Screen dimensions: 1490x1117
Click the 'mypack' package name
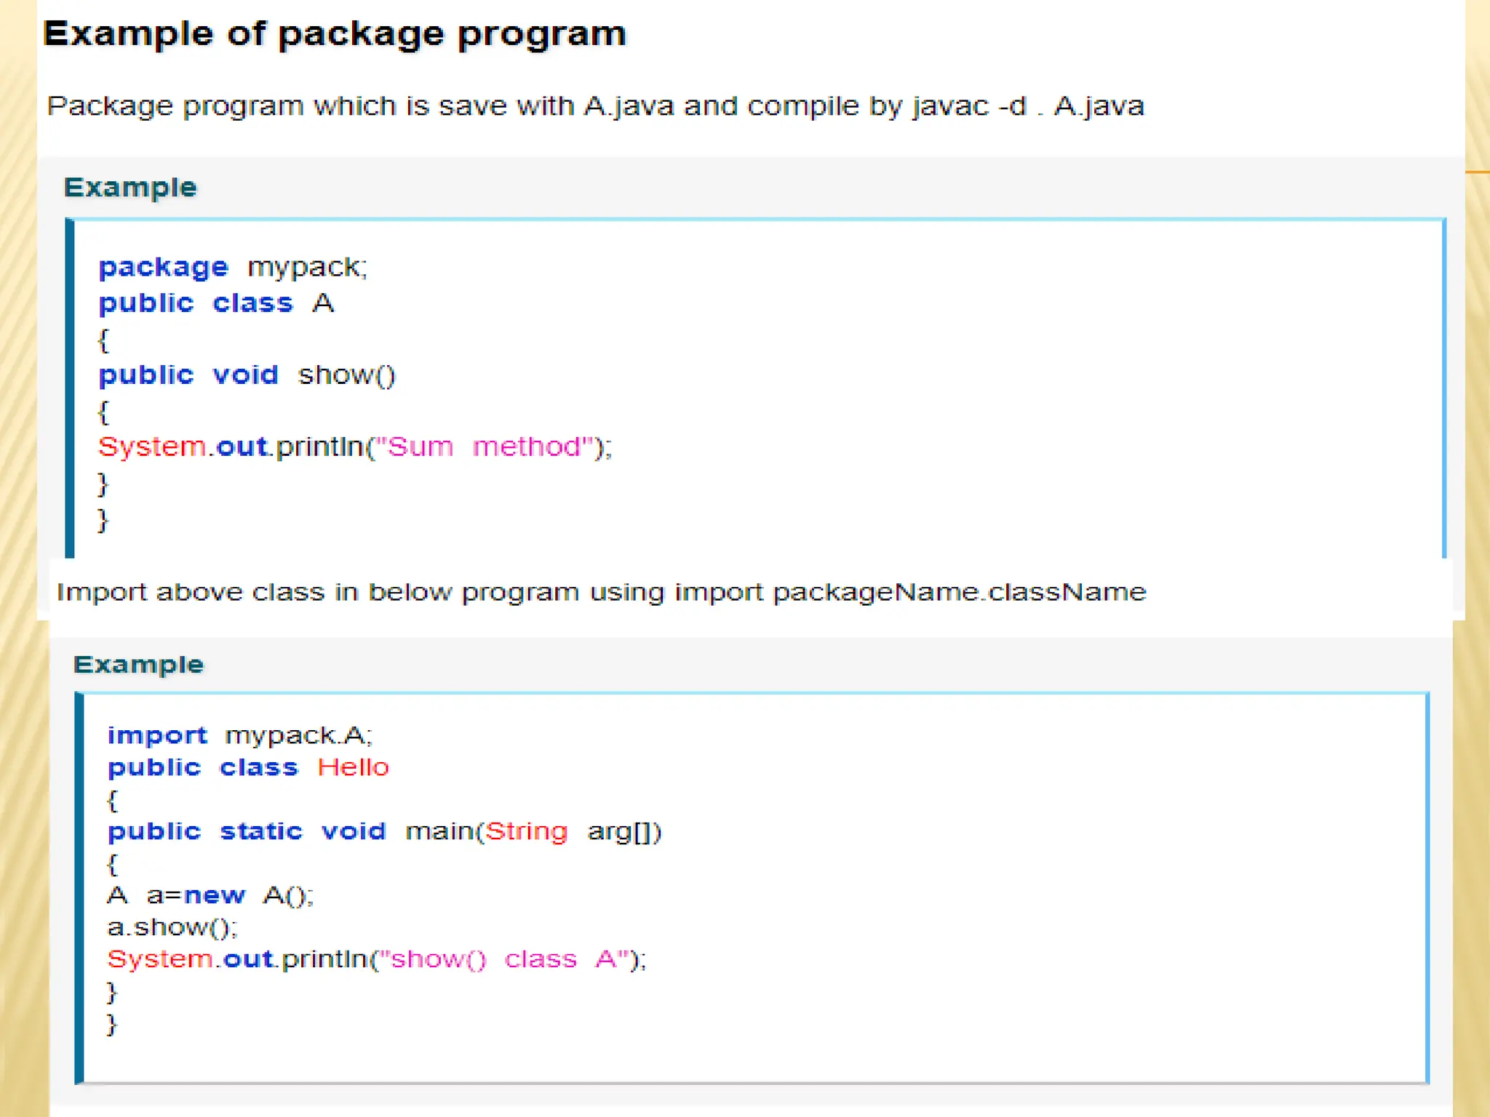coord(304,268)
